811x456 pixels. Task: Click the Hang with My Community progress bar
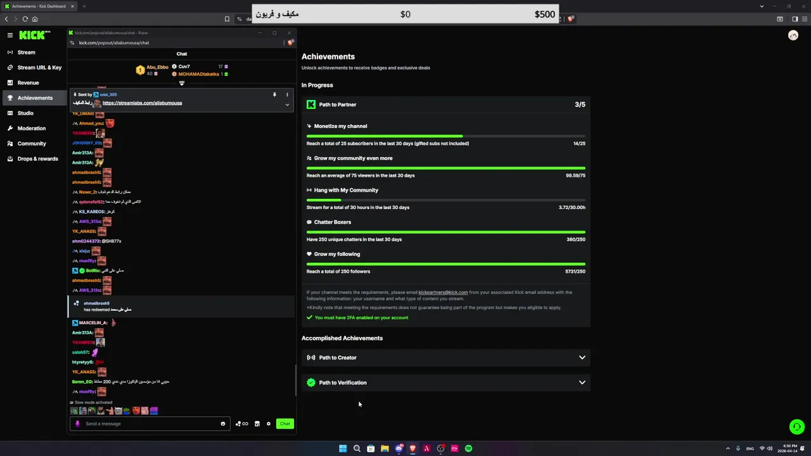446,200
